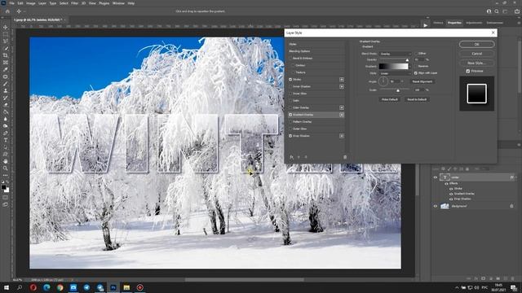Click trash icon in Layer Style dialog
Screen dimensions: 522x293
[x=345, y=157]
